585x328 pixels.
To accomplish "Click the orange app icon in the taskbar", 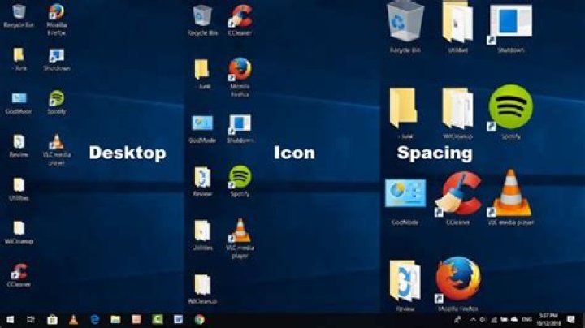I will tap(136, 320).
